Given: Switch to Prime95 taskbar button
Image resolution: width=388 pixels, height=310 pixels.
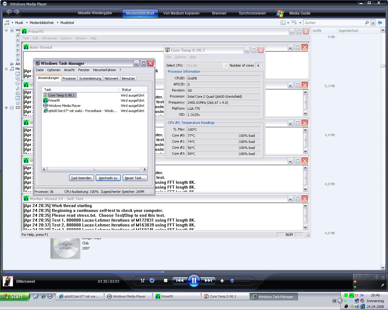Looking at the screenshot, I should pos(177,296).
